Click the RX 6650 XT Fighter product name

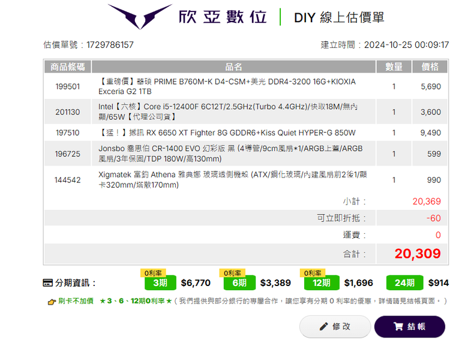[227, 133]
